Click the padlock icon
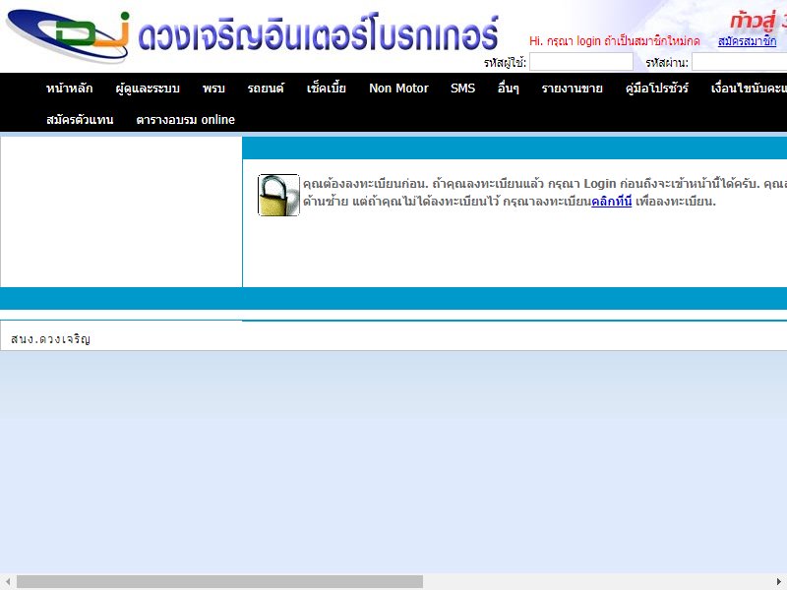Image resolution: width=787 pixels, height=590 pixels. pyautogui.click(x=278, y=195)
